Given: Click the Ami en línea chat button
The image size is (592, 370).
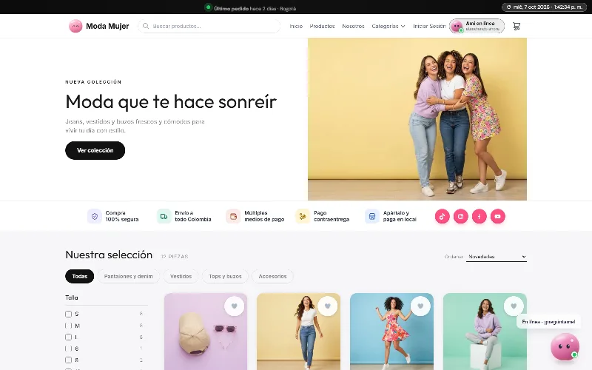Looking at the screenshot, I should pos(477,26).
